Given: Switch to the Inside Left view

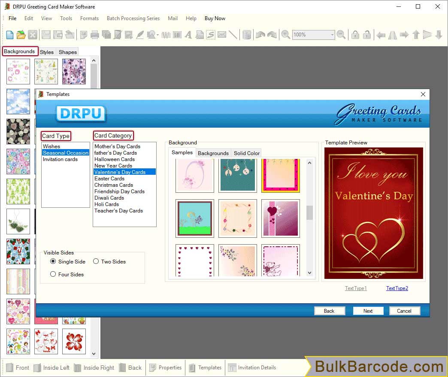Looking at the screenshot, I should (x=52, y=368).
